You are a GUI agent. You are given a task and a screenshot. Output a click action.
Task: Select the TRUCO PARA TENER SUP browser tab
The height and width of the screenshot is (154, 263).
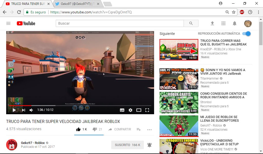click(28, 4)
